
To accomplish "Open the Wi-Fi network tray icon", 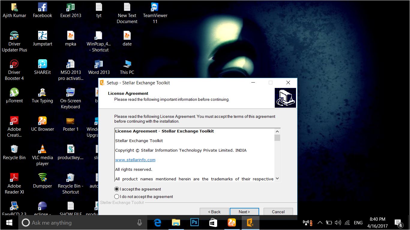I will click(347, 223).
